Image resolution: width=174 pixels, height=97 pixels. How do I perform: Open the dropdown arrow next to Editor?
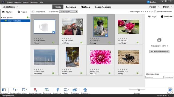click(x=68, y=90)
